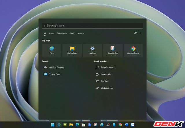Switch to the Apps search tab
The height and width of the screenshot is (128, 185).
51,33
